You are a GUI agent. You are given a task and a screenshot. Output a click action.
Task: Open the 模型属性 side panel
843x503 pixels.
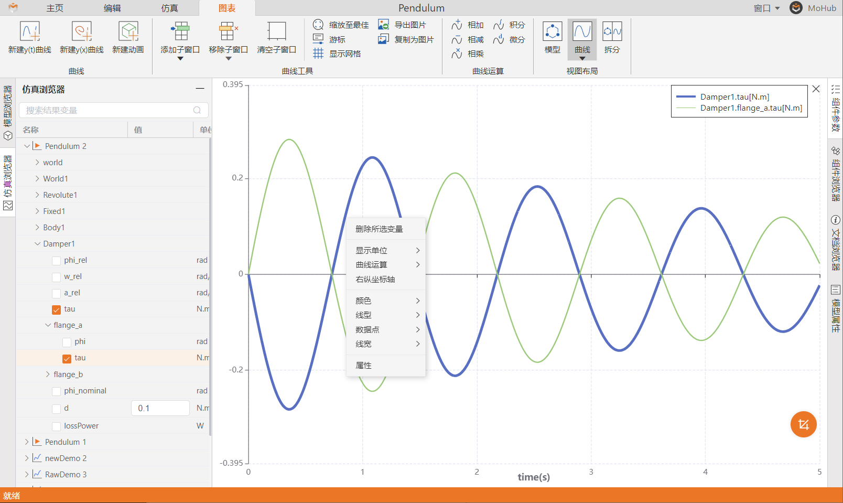coord(836,308)
